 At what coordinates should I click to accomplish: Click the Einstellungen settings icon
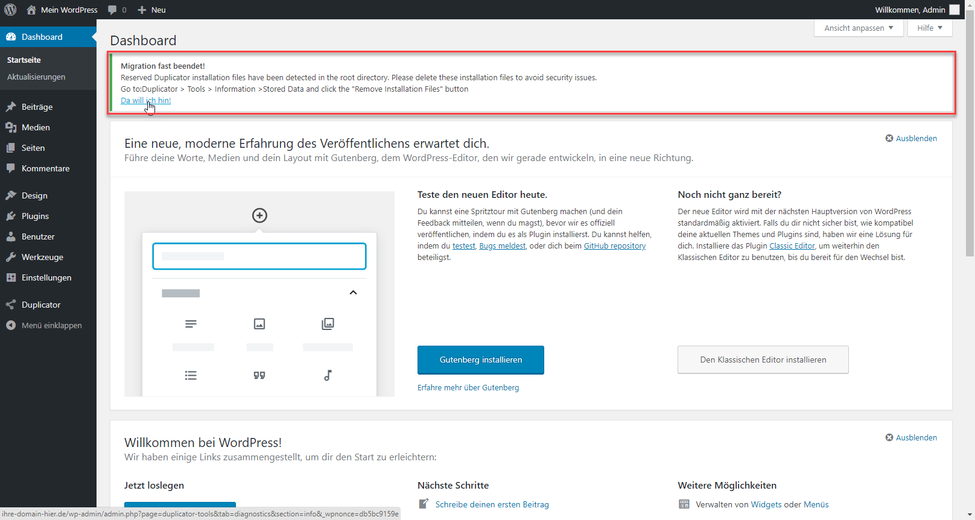tap(11, 277)
